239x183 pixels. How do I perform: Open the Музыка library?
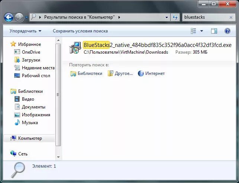tap(30, 123)
